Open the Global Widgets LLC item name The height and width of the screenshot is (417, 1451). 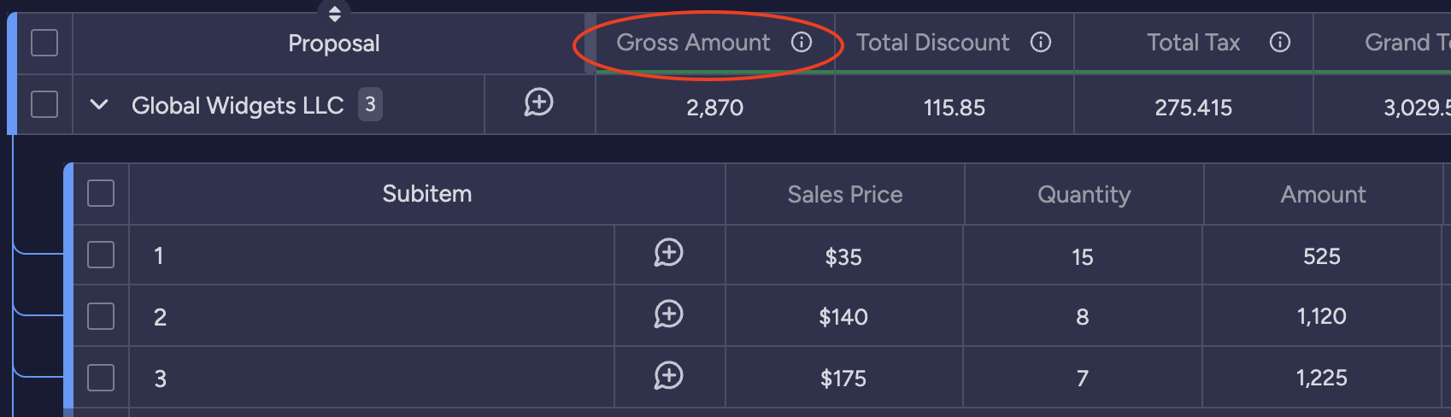click(x=238, y=105)
